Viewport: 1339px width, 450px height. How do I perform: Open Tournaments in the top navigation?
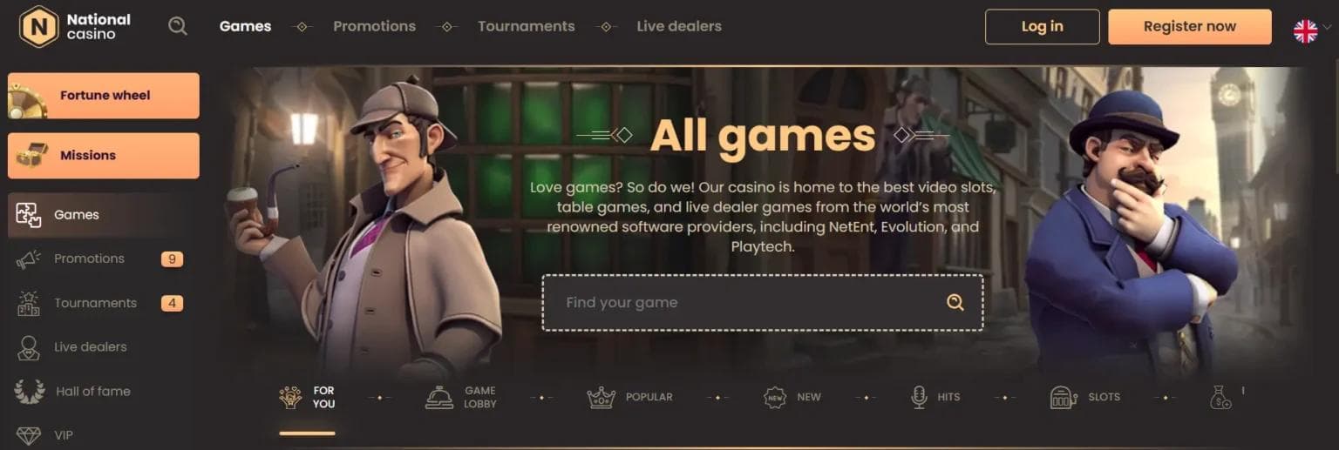click(527, 26)
